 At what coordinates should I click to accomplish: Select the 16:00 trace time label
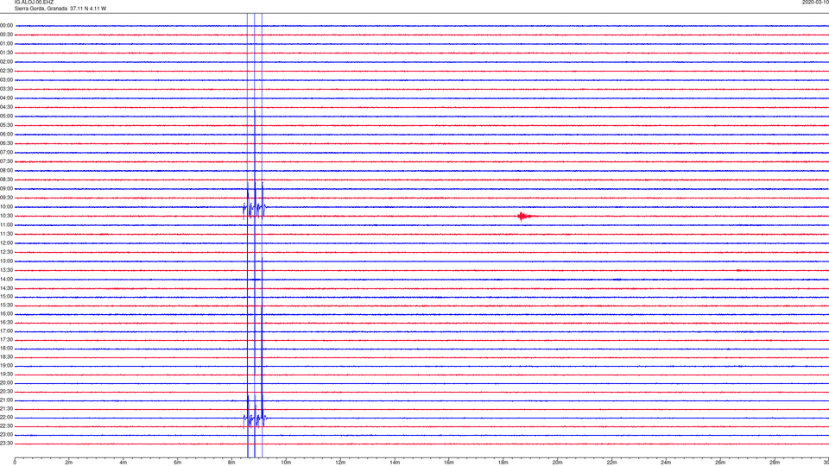[6, 314]
